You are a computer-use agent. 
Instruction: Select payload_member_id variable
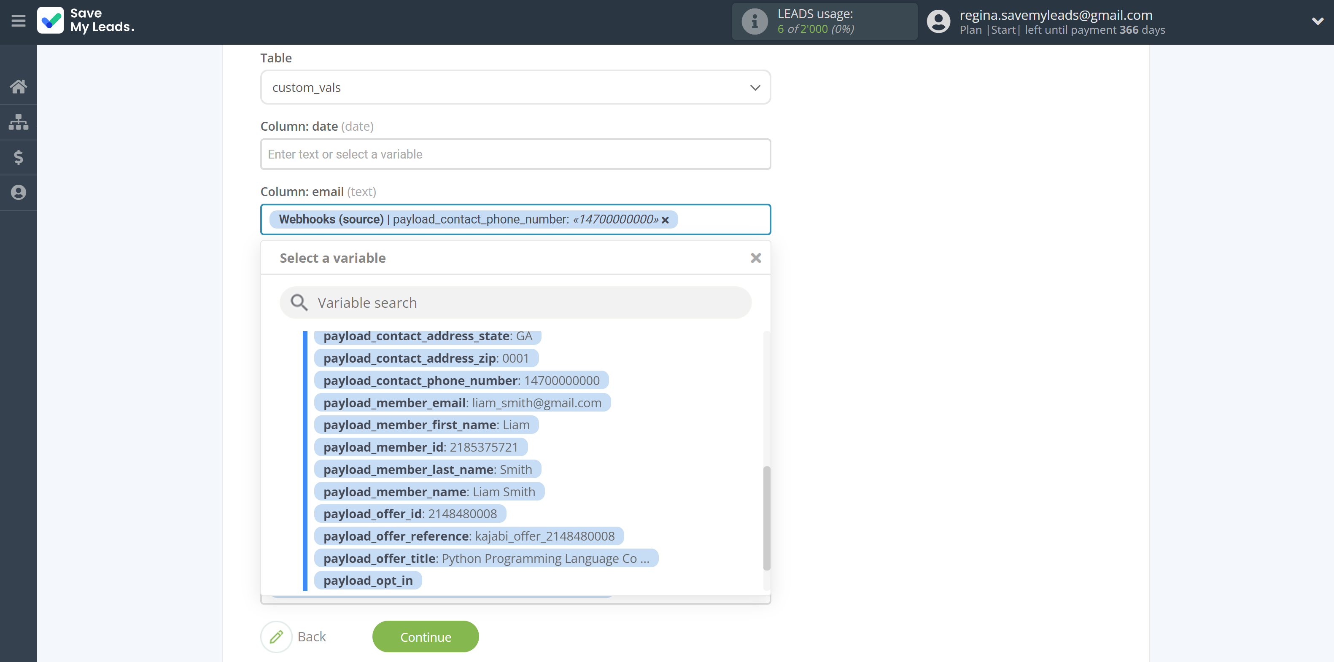pyautogui.click(x=420, y=447)
